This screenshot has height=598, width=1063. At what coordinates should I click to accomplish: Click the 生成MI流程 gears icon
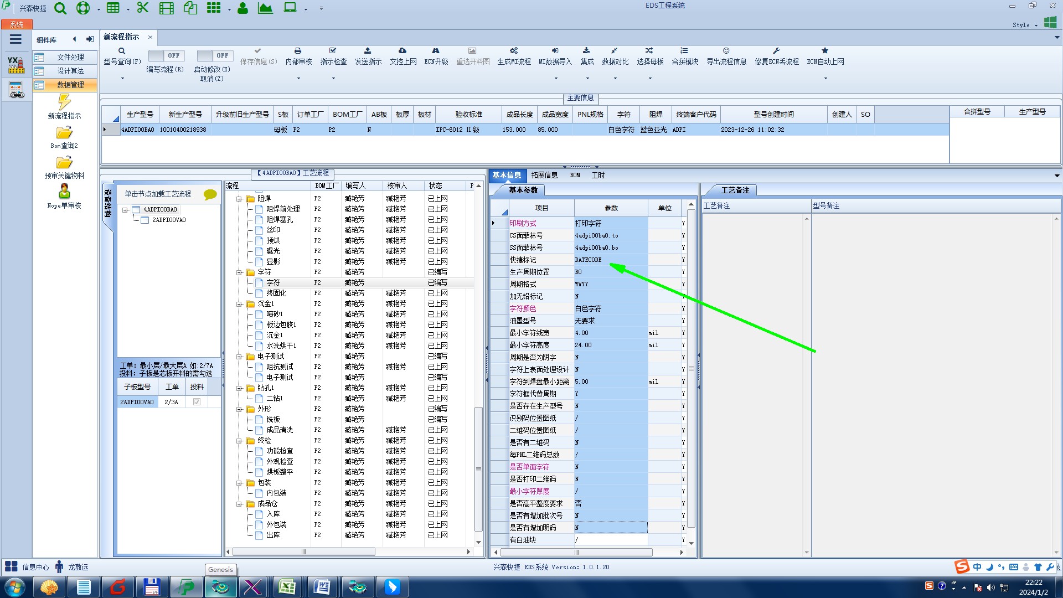pyautogui.click(x=514, y=51)
